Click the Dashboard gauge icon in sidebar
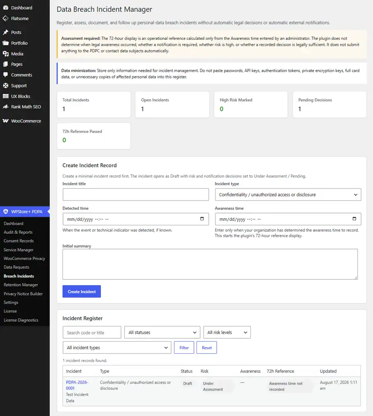Screen dimensions: 373x416 (5, 8)
